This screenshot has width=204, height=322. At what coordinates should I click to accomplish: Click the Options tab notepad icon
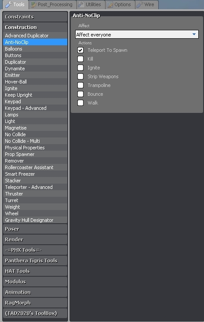click(110, 5)
